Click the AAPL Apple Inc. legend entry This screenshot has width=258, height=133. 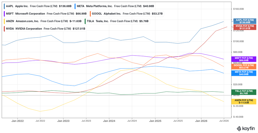[38, 6]
